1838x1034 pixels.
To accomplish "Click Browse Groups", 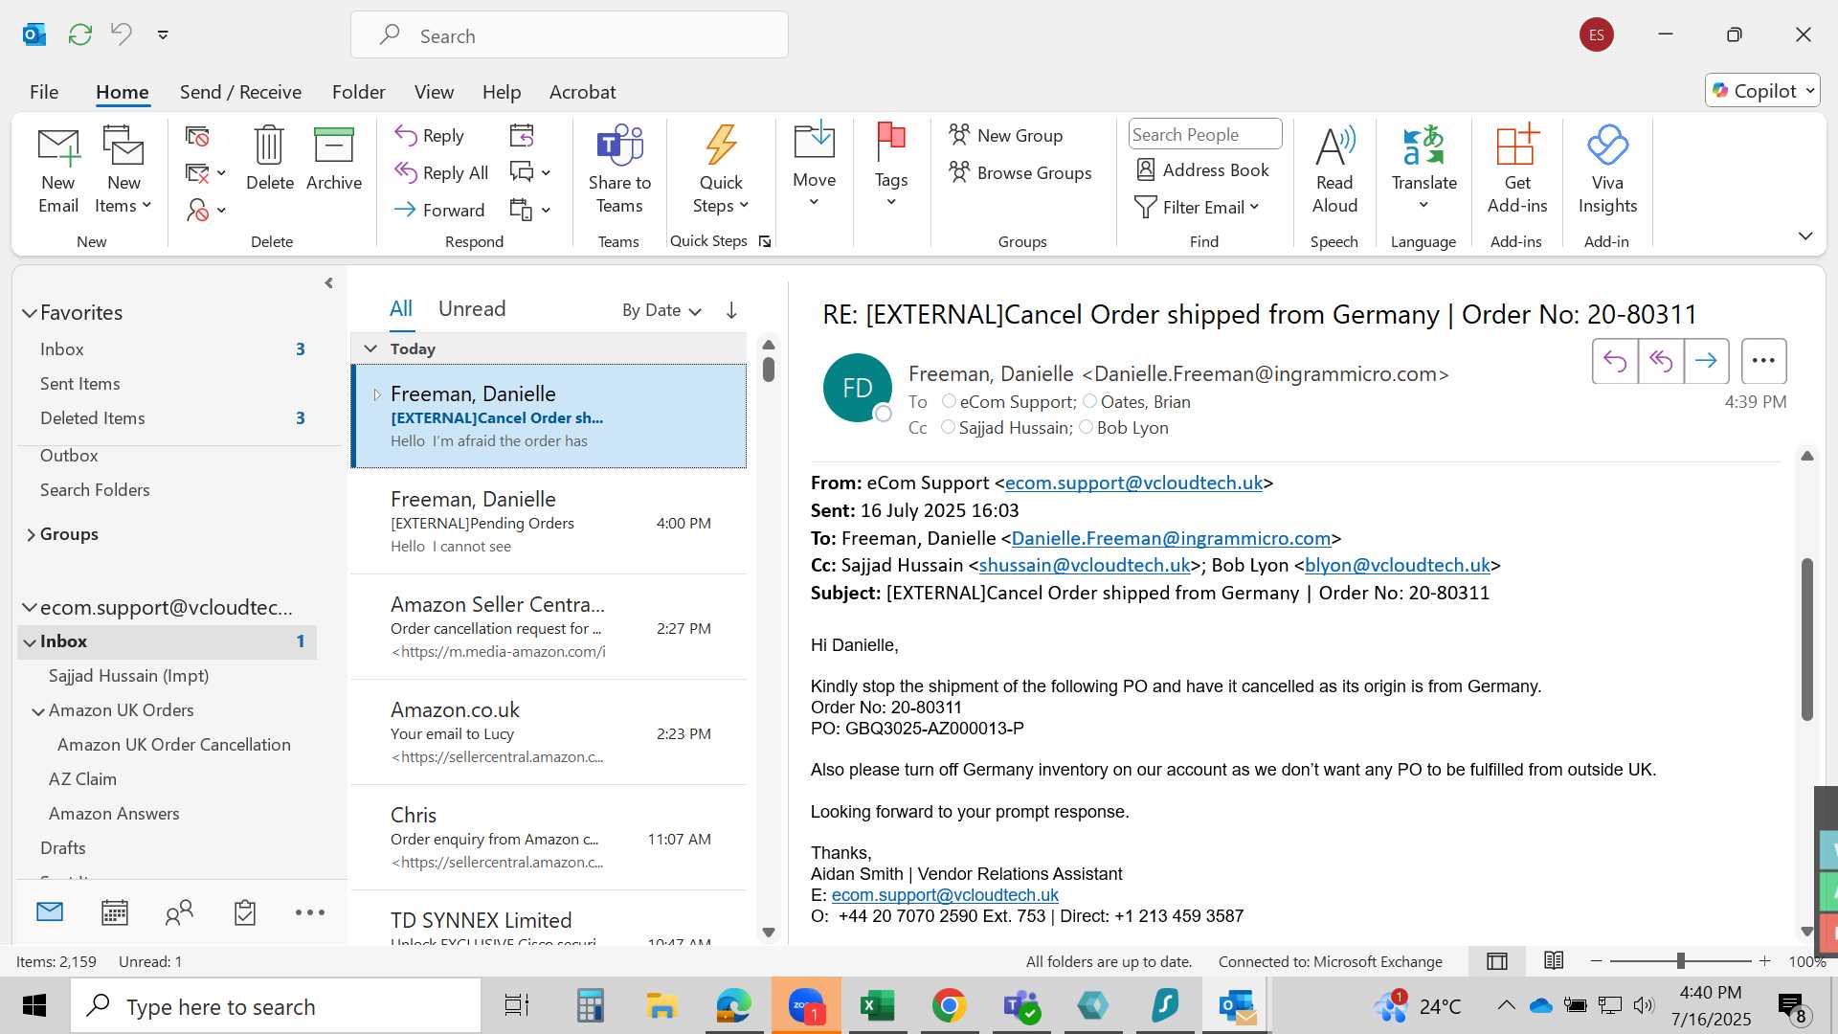I will point(1020,172).
